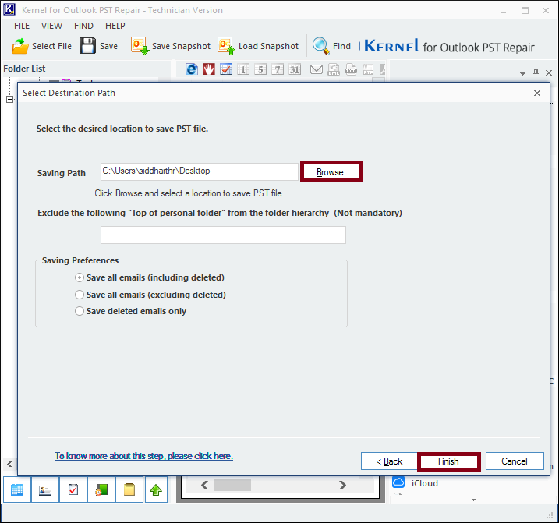Click the folder list scroll left arrow

(x=9, y=464)
